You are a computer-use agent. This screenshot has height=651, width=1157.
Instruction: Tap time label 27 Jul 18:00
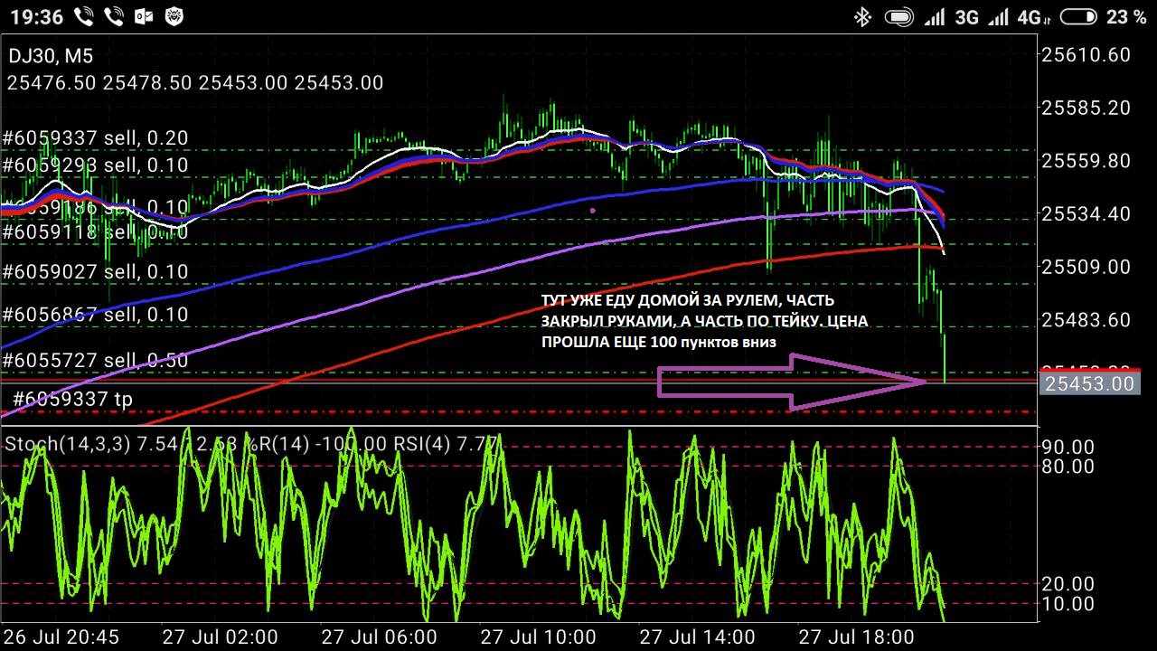coord(856,637)
